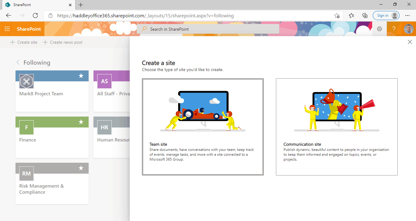Unfollow the Finance site using its star
Screen dimensions: 416x221
point(81,122)
